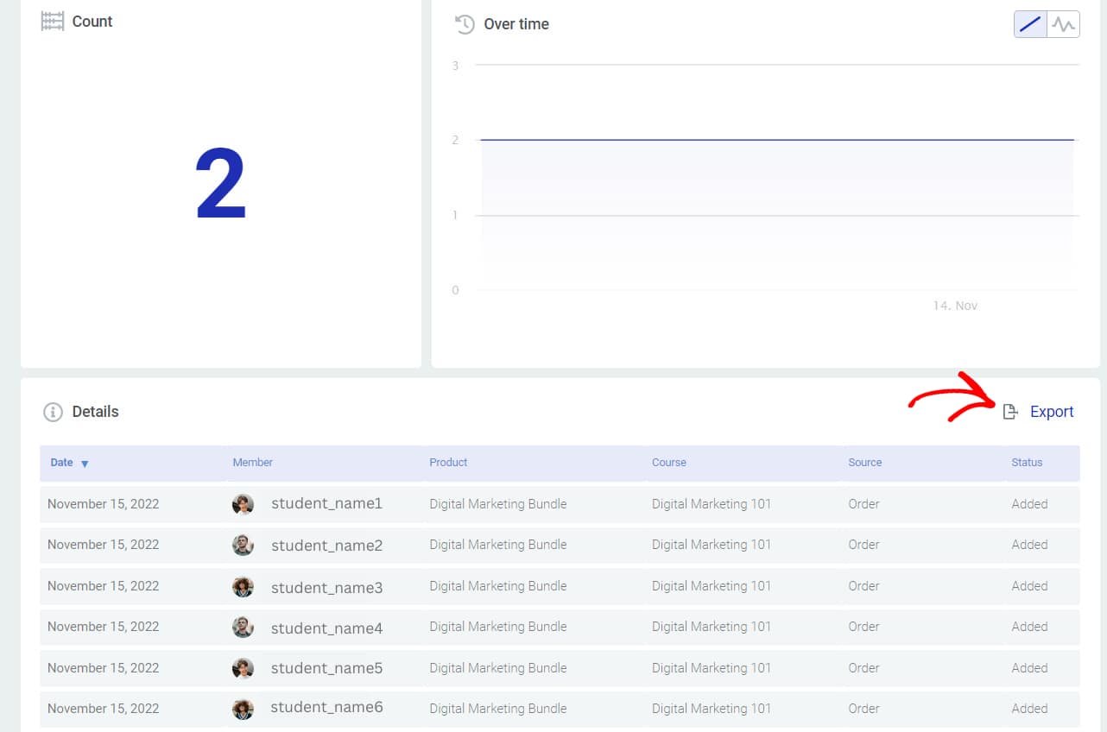
Task: Click student_name2 avatar image
Action: [243, 545]
